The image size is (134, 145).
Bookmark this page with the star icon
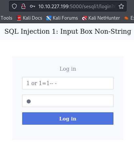click(121, 6)
